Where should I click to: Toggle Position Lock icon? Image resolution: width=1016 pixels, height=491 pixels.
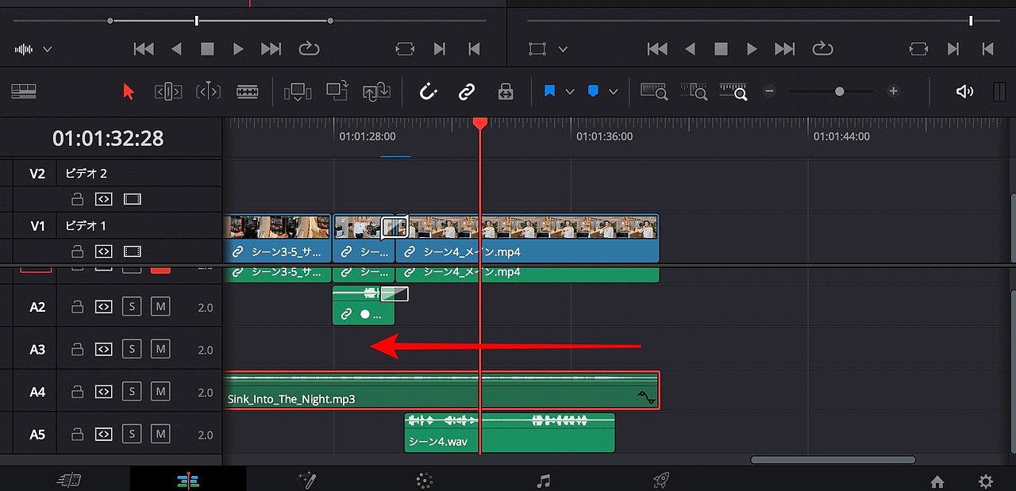pos(506,91)
